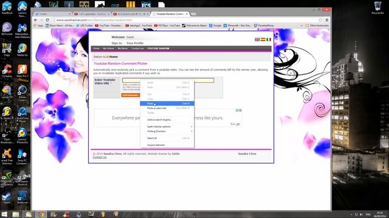Click the Chrome taskbar icon

coord(41,214)
